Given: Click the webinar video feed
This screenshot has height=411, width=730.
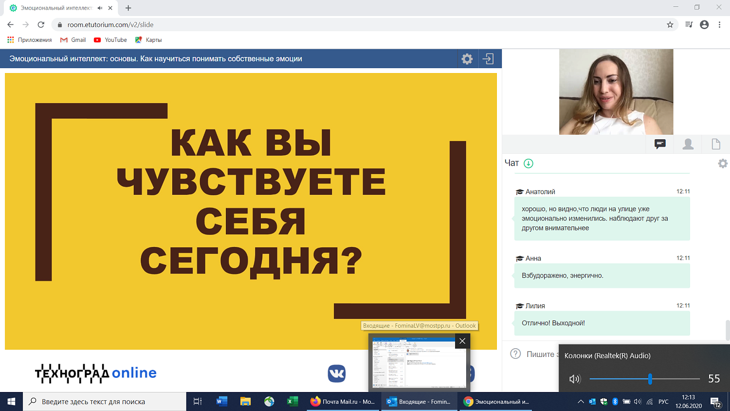Looking at the screenshot, I should (x=616, y=92).
